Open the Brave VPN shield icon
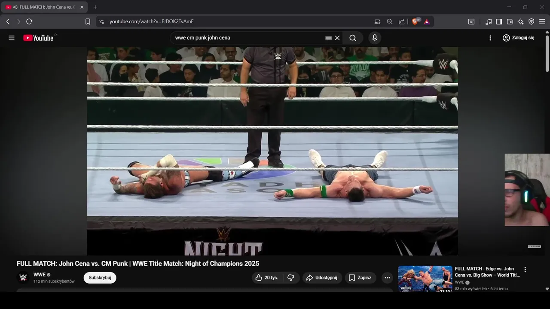 point(532,21)
